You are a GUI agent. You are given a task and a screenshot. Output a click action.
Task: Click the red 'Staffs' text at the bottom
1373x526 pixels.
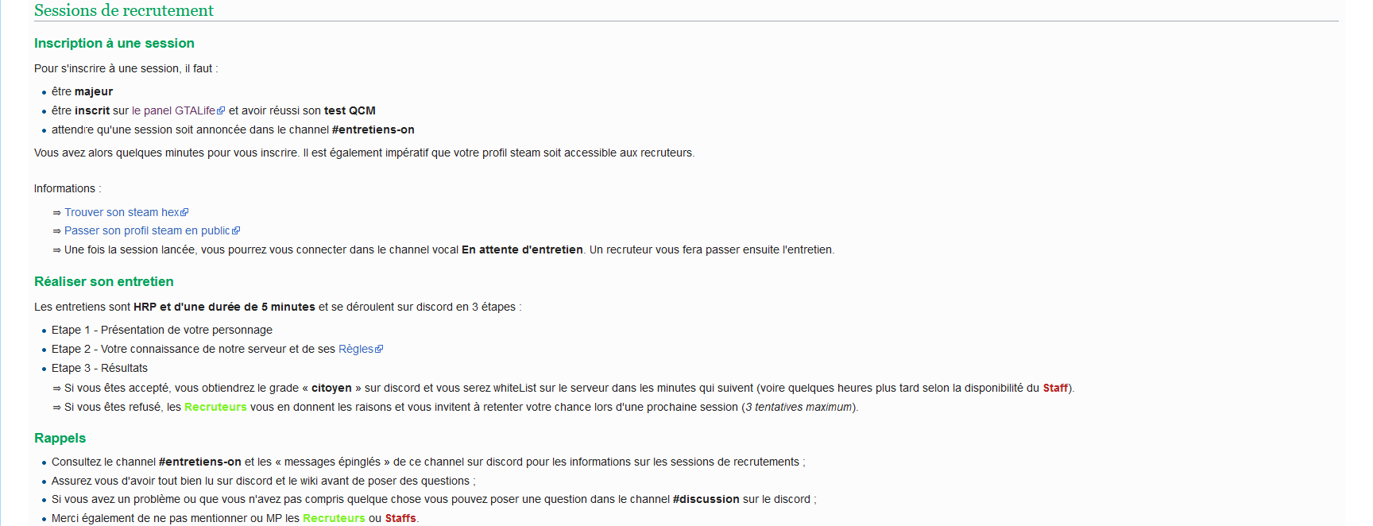pos(400,518)
